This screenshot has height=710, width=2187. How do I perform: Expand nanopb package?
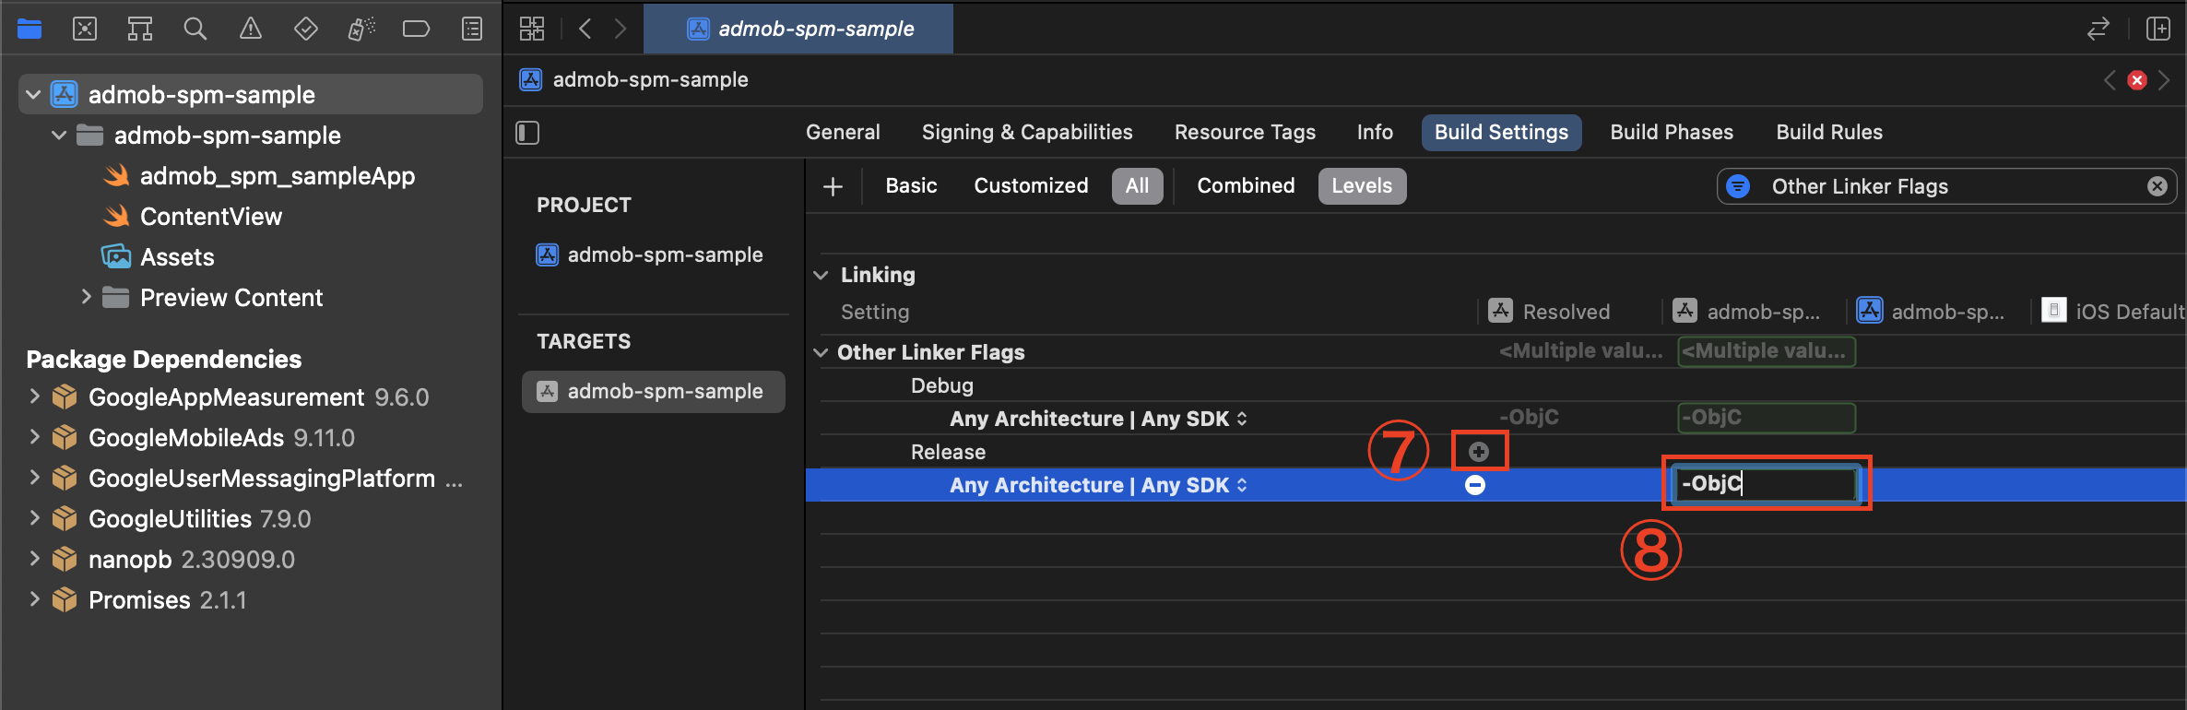(x=34, y=559)
